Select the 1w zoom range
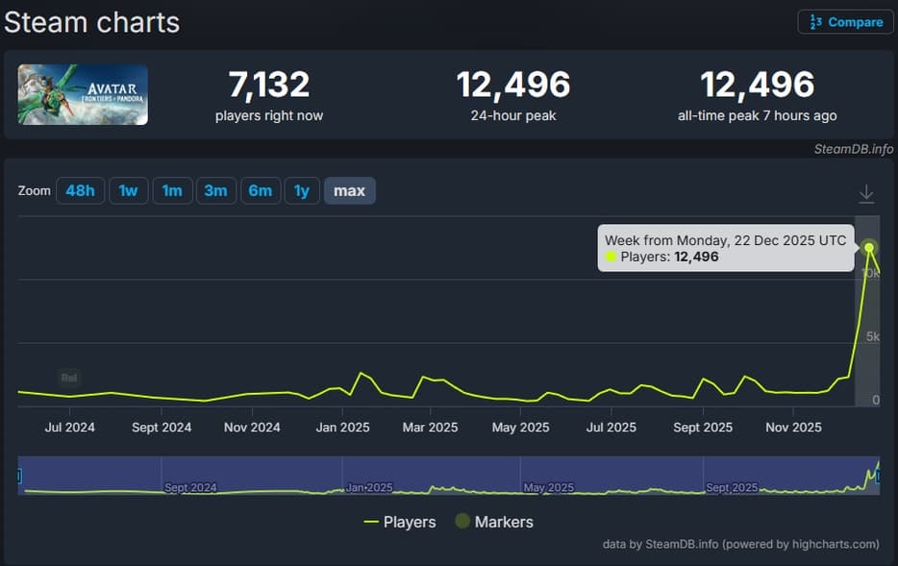Image resolution: width=898 pixels, height=566 pixels. [128, 190]
